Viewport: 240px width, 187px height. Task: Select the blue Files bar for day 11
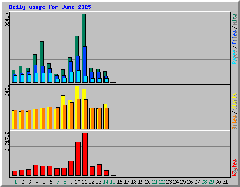pos(85,61)
